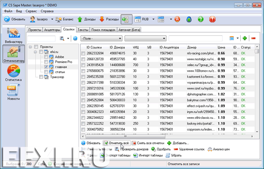
Task: Click the filter value input field
Action: 195,38
